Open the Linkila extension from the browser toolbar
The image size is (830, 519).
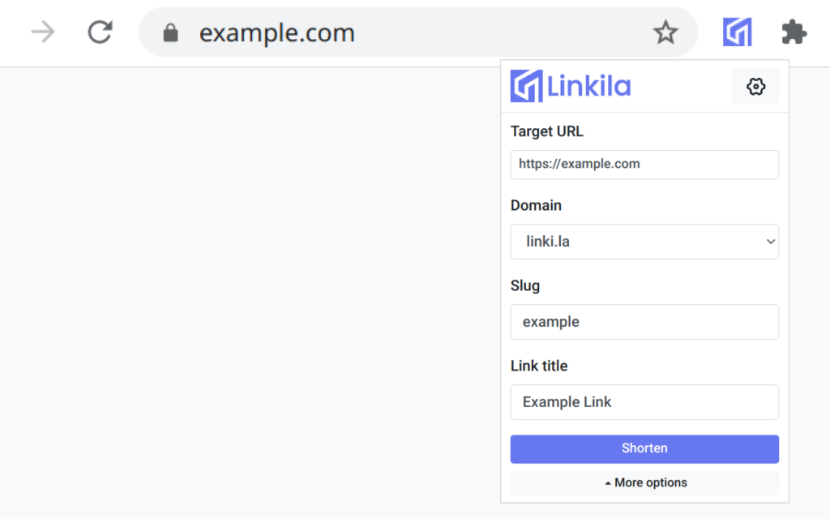pos(737,32)
